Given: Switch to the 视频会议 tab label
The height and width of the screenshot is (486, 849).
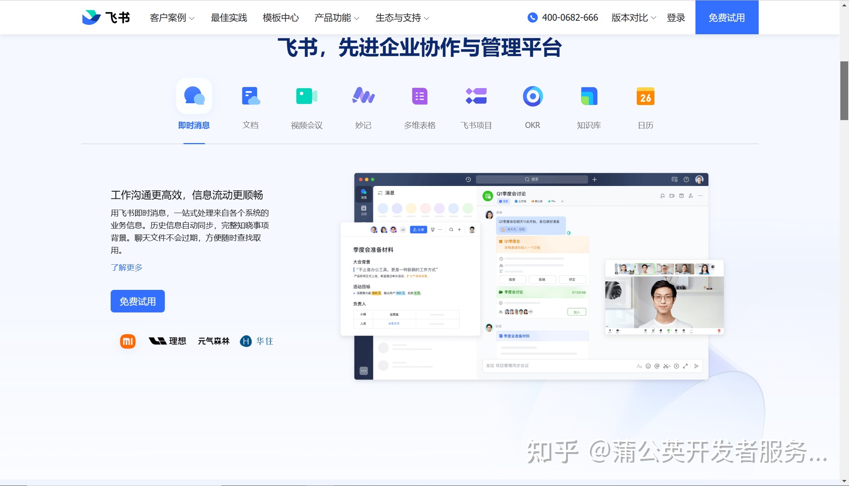Looking at the screenshot, I should 307,125.
